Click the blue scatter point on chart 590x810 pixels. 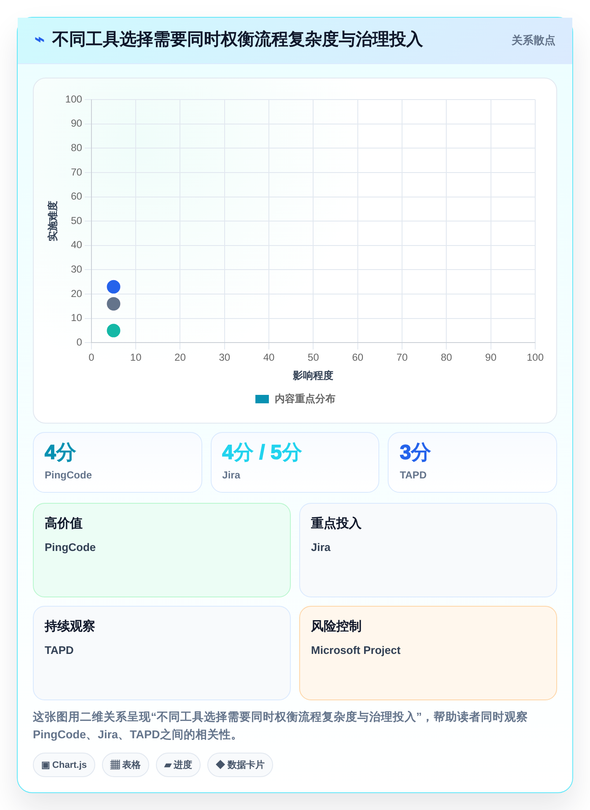coord(113,287)
